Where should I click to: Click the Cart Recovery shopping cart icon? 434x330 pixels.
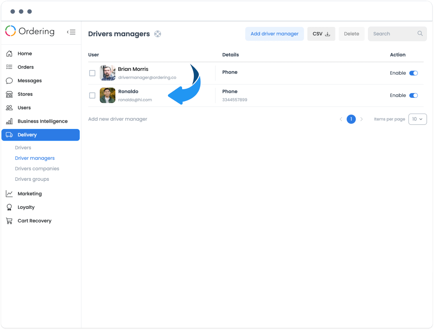coord(9,221)
